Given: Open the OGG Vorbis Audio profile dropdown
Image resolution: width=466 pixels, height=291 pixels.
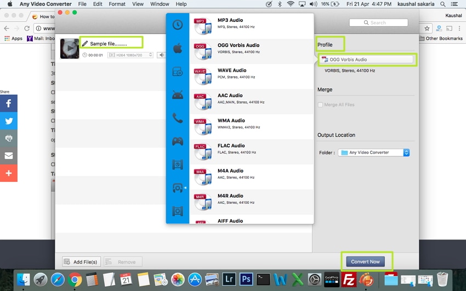Looking at the screenshot, I should [366, 59].
